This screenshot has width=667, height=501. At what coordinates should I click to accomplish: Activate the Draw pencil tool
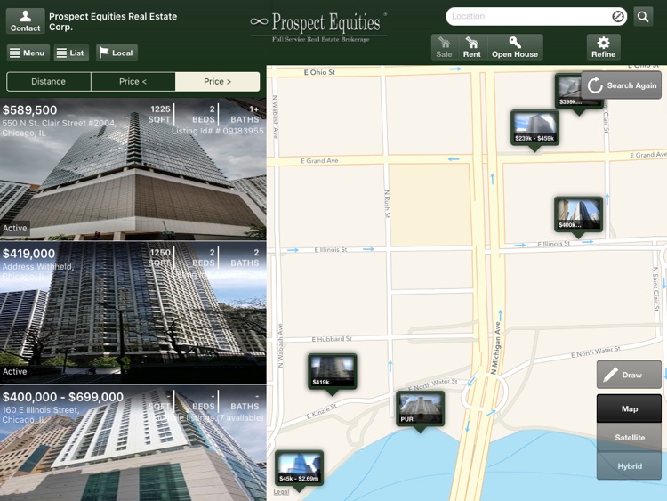[x=629, y=375]
